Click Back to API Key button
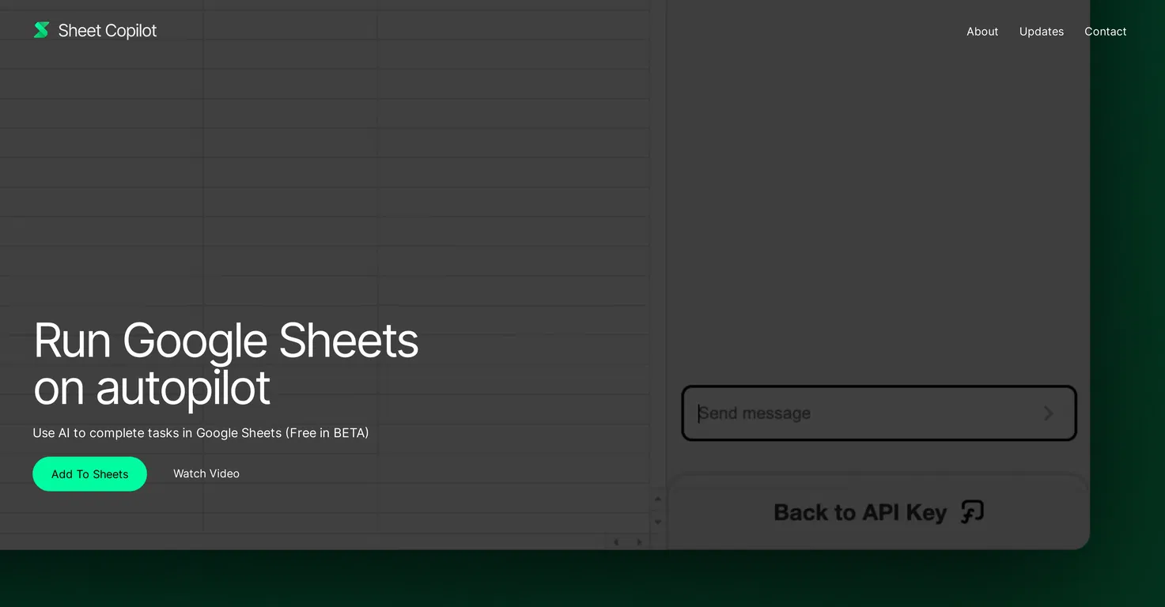The height and width of the screenshot is (607, 1165). (x=878, y=512)
